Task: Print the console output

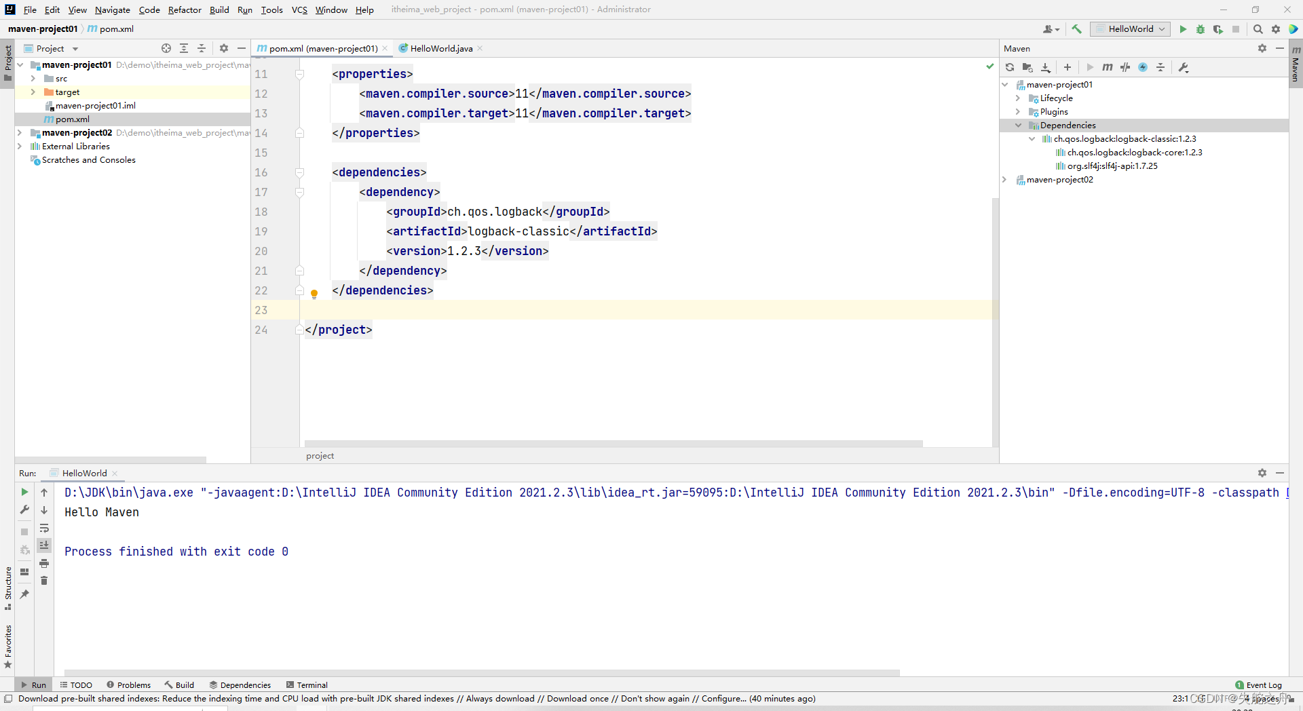Action: (44, 563)
